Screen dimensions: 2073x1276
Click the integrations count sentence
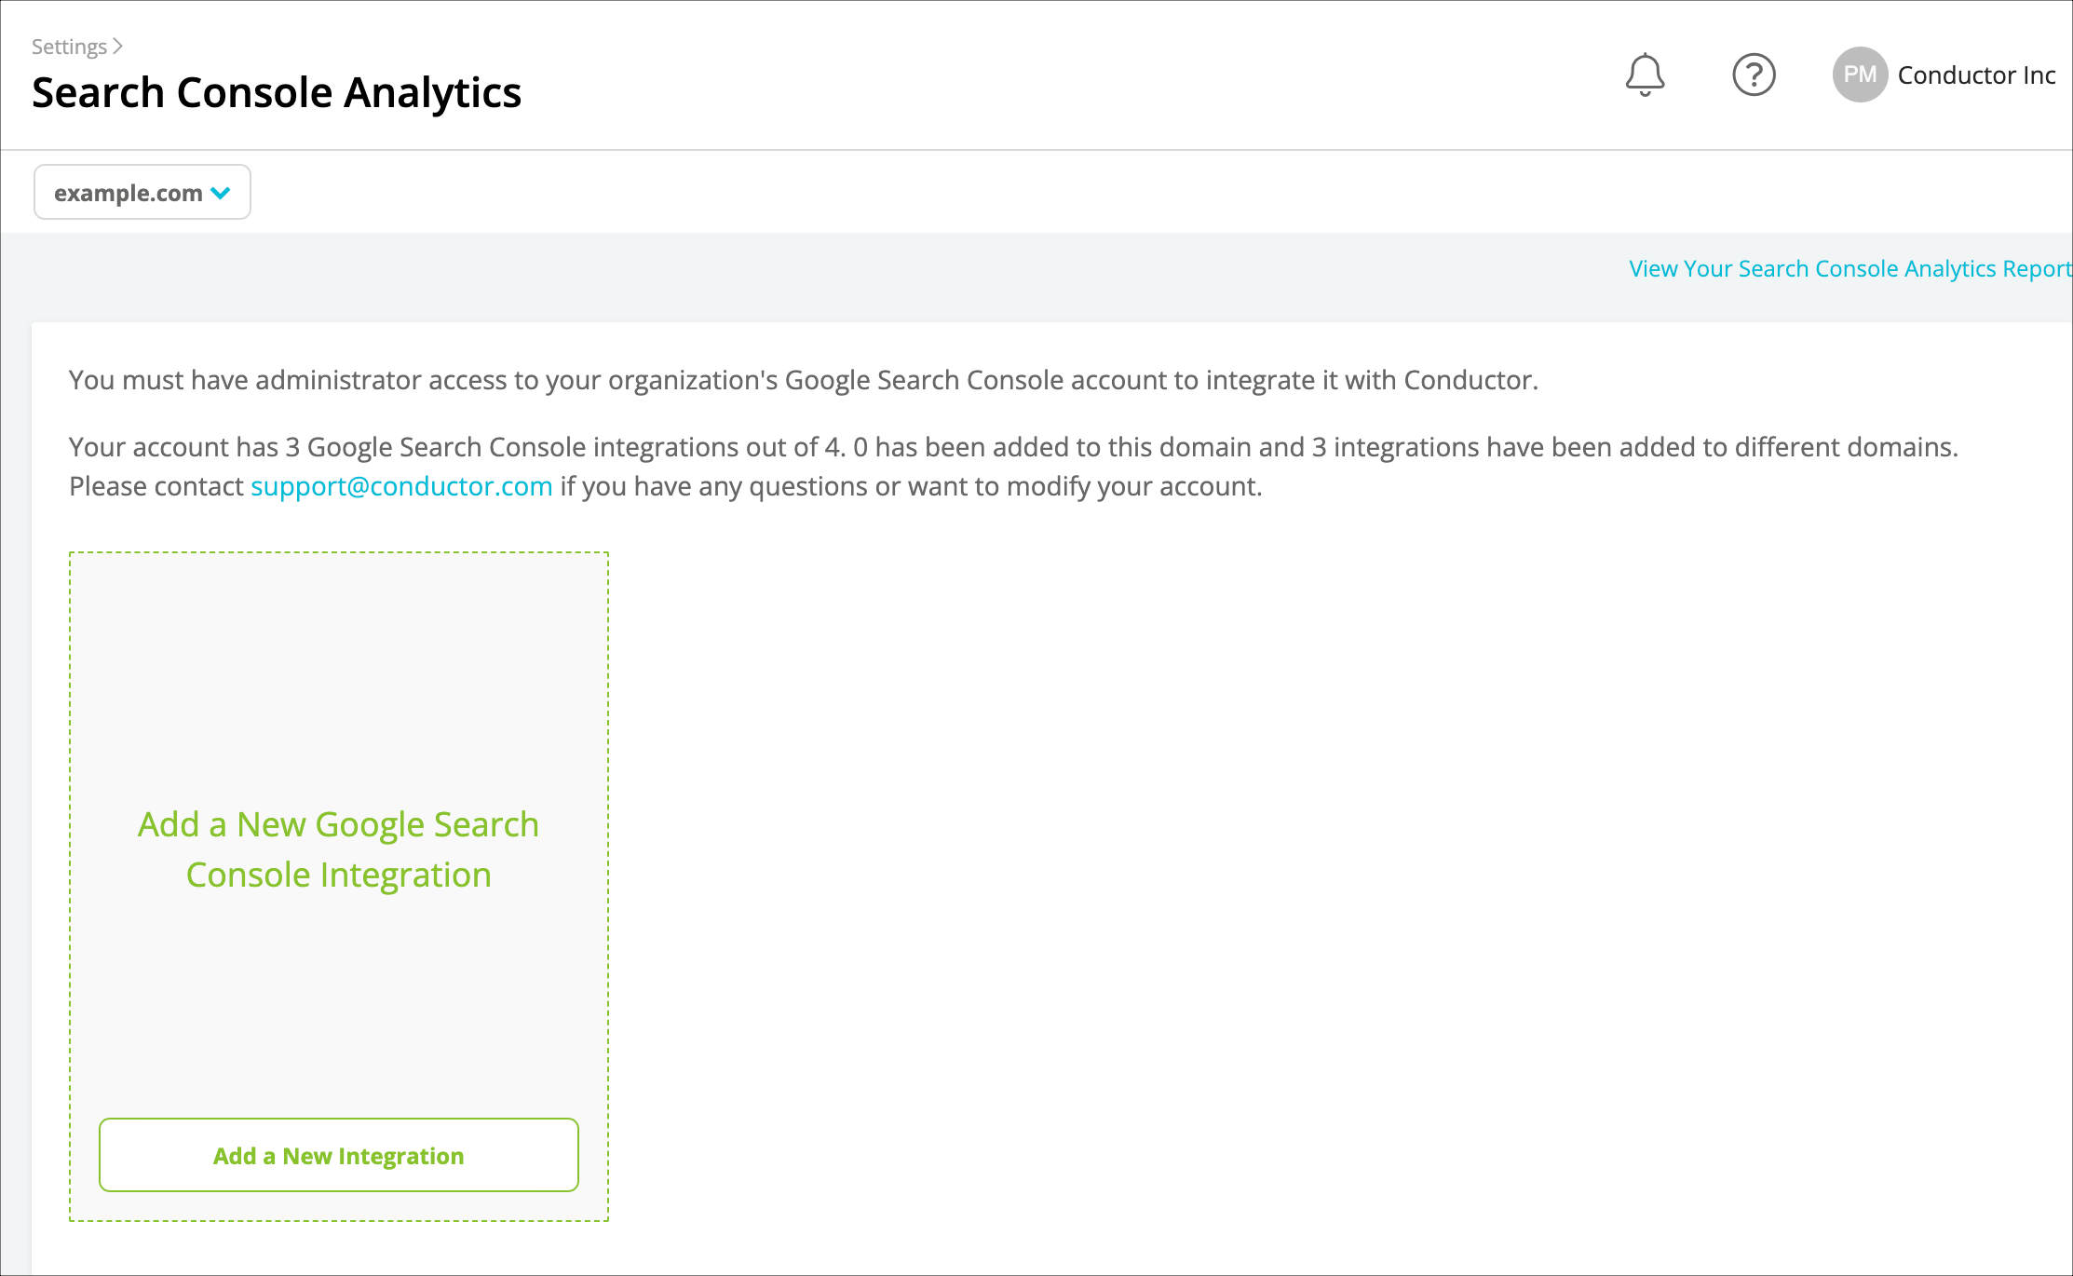click(1013, 447)
